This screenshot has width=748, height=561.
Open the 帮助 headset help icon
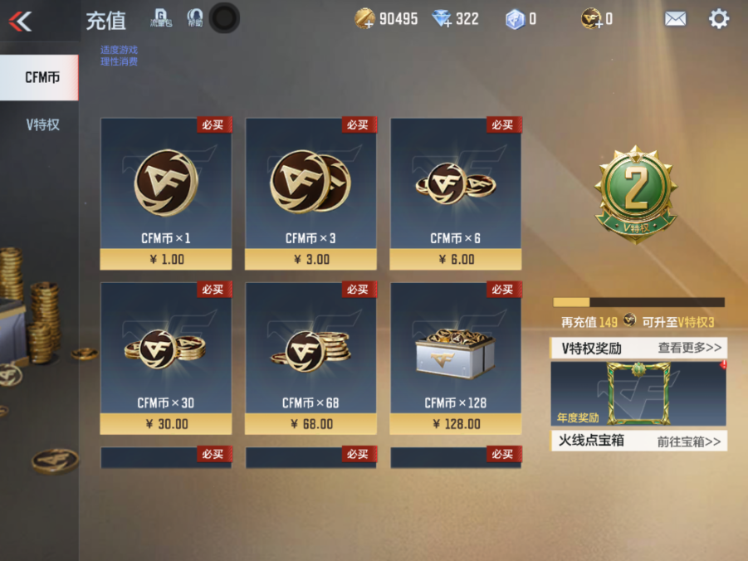pos(194,18)
